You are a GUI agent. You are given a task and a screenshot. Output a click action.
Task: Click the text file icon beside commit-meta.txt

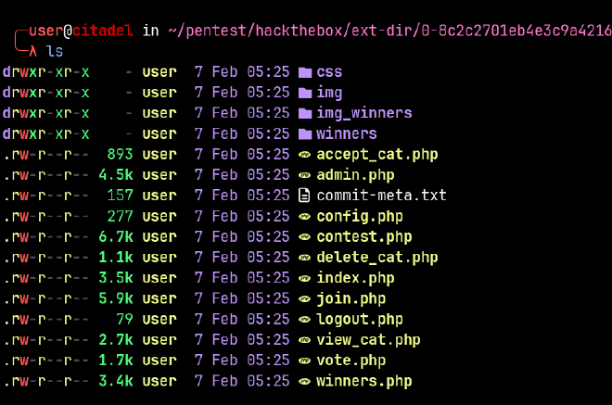coord(304,196)
